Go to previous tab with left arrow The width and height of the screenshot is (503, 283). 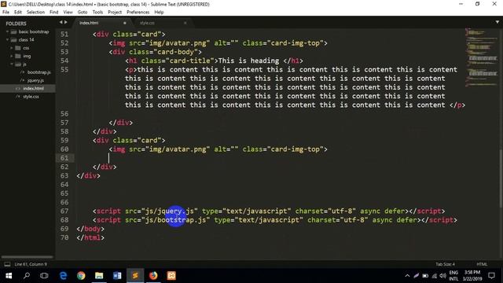pyautogui.click(x=61, y=22)
